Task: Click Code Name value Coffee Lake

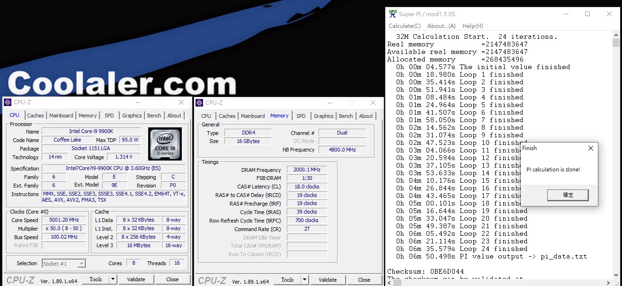Action: pos(68,140)
